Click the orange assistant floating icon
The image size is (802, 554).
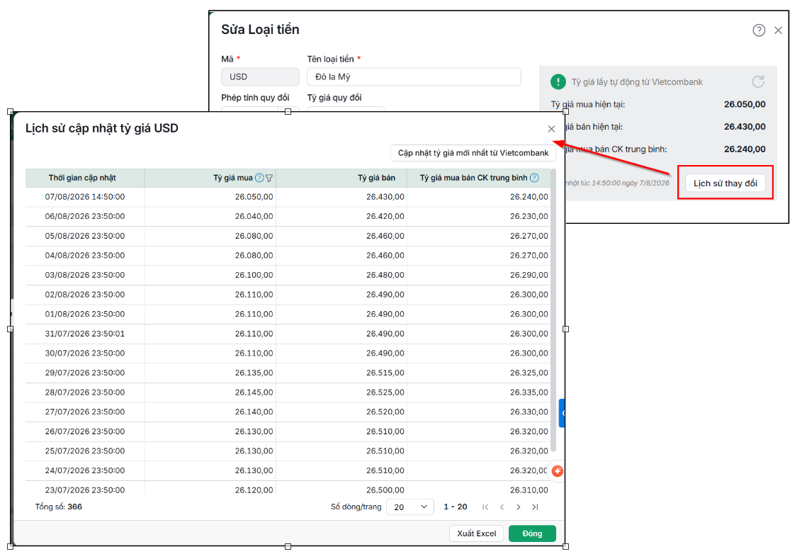coord(558,471)
